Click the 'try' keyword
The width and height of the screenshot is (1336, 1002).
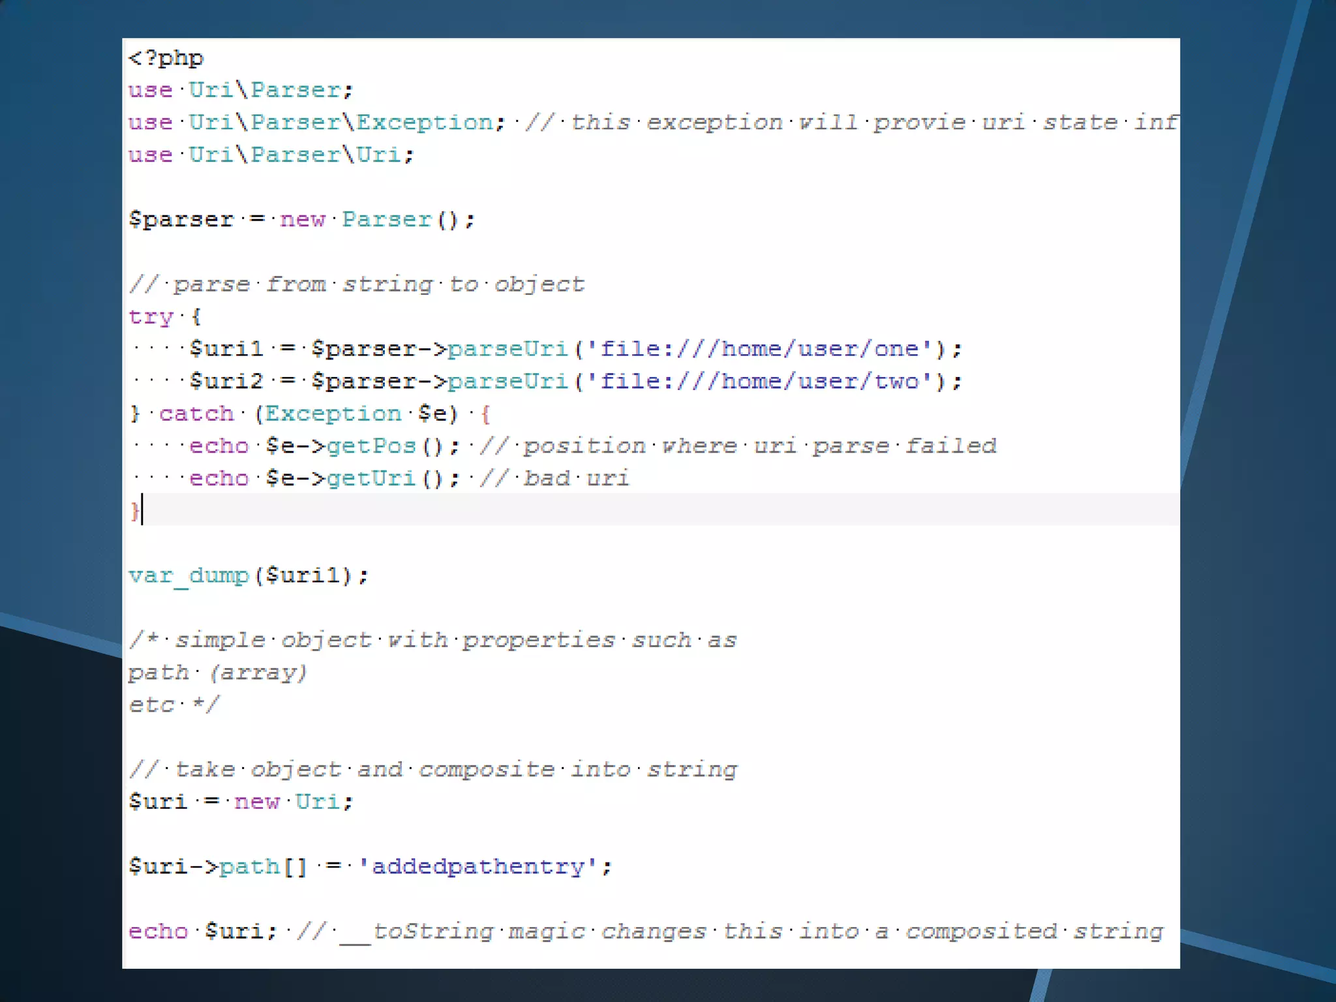[x=151, y=317]
